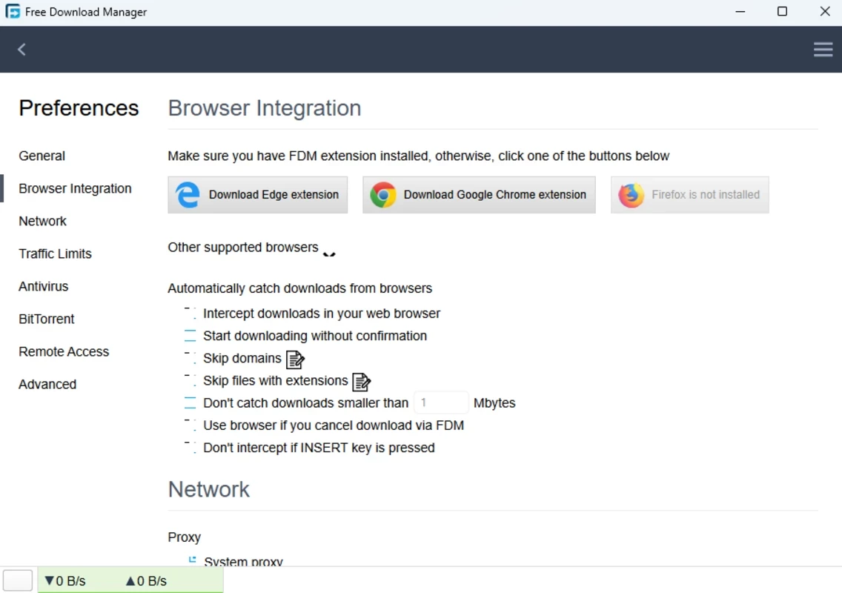Open edit list icon for skipped file extensions

click(x=361, y=382)
